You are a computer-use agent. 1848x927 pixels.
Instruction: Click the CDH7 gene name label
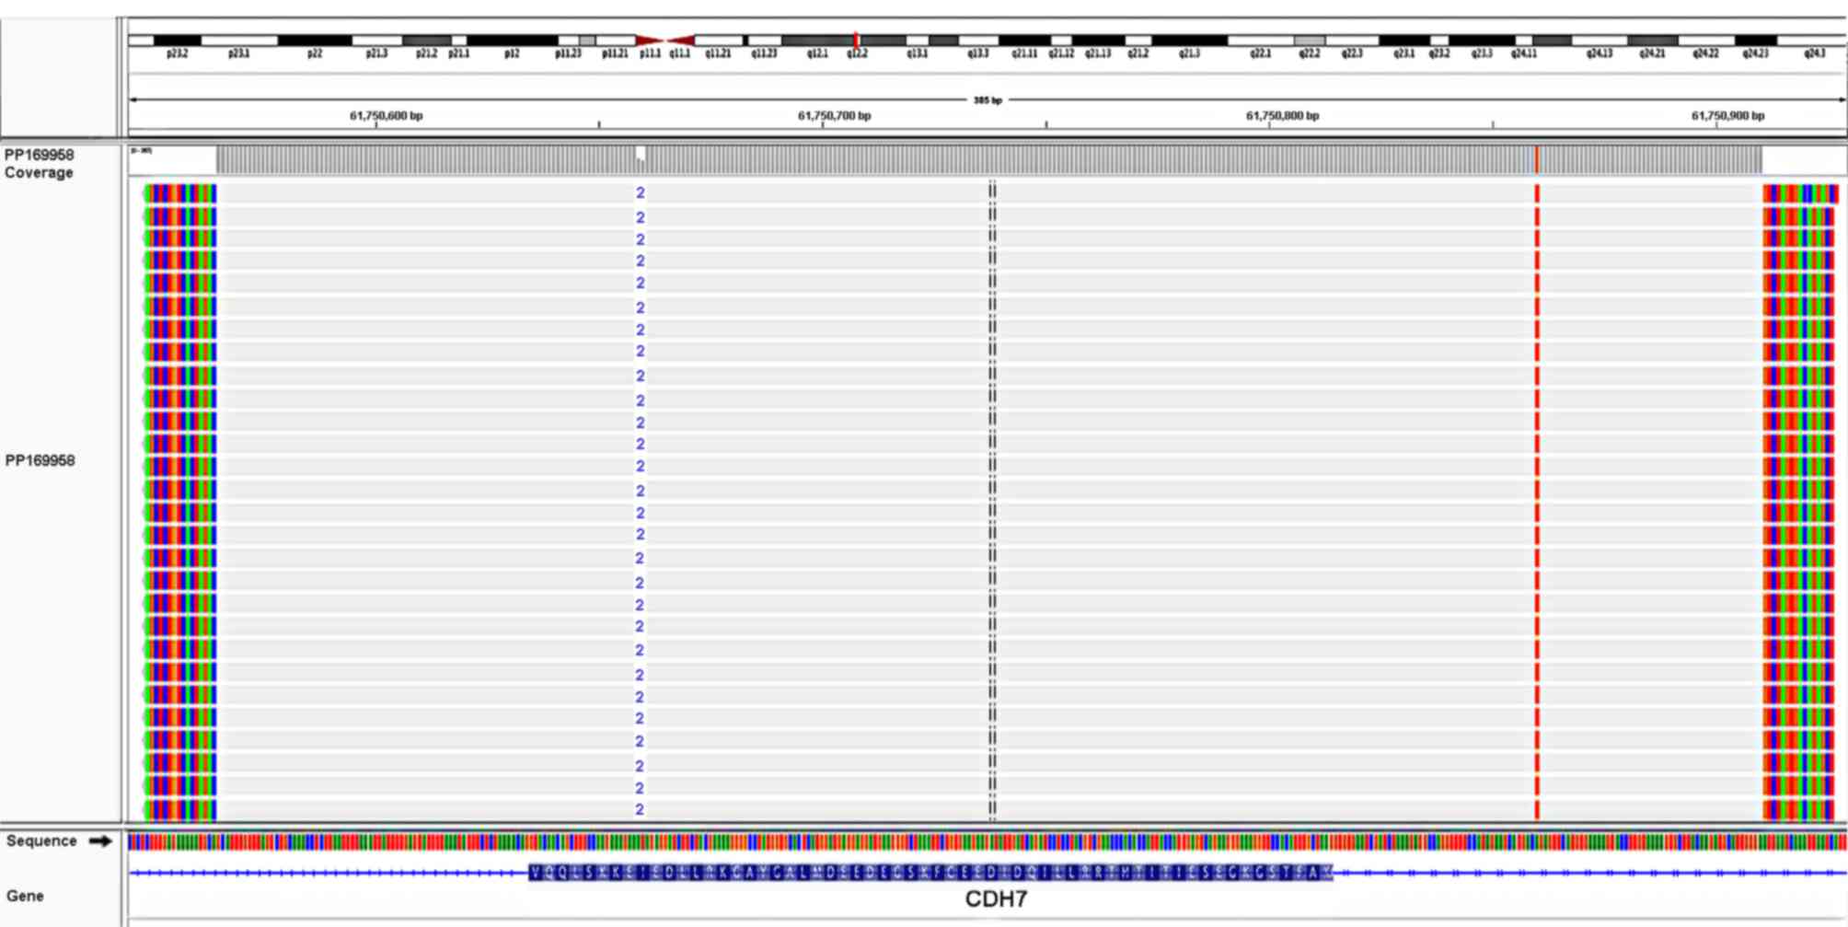[996, 899]
